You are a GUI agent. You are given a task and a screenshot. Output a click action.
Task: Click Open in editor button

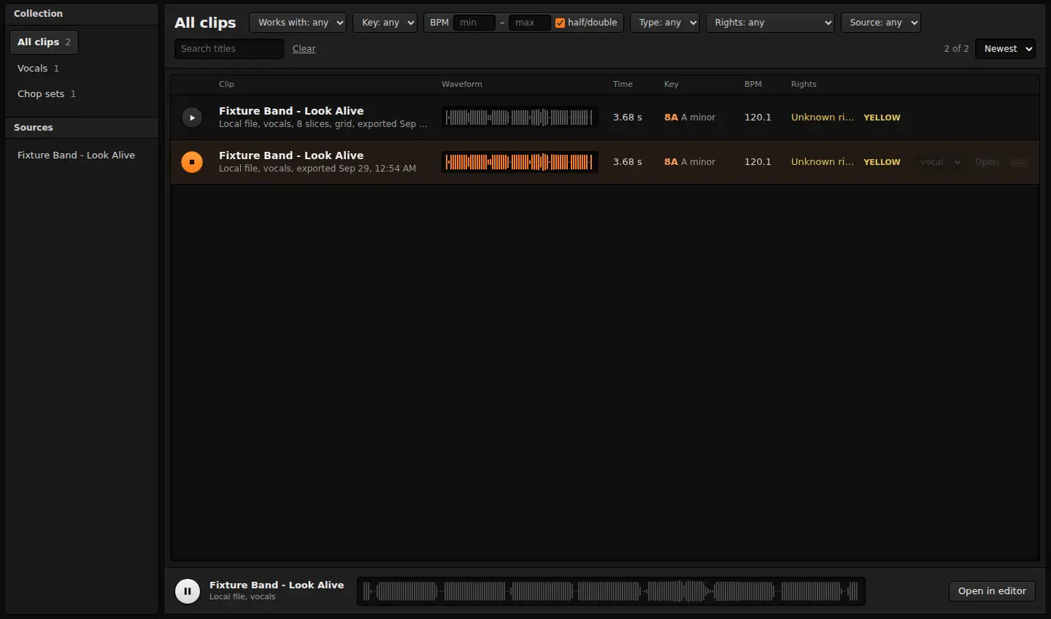992,591
